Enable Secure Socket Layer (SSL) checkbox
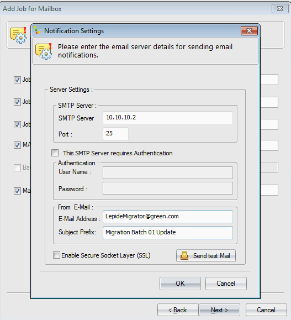 tap(56, 255)
